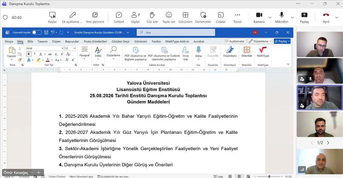Apply yellow text highlight color
The width and height of the screenshot is (343, 178).
click(x=38, y=60)
